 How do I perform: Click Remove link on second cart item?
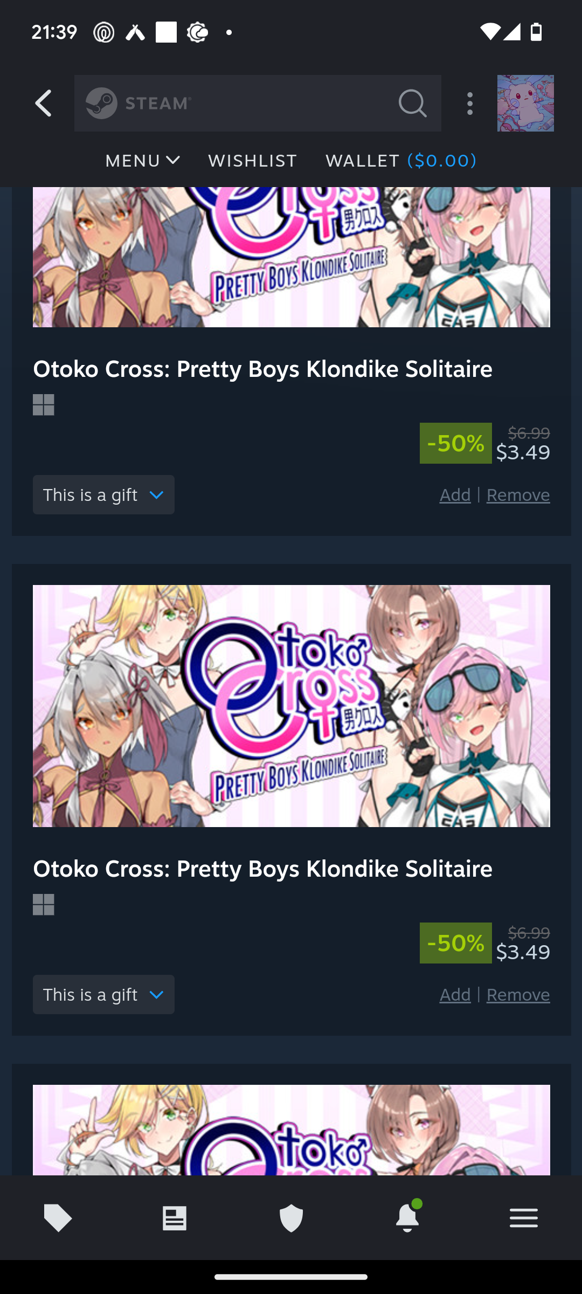(x=518, y=995)
